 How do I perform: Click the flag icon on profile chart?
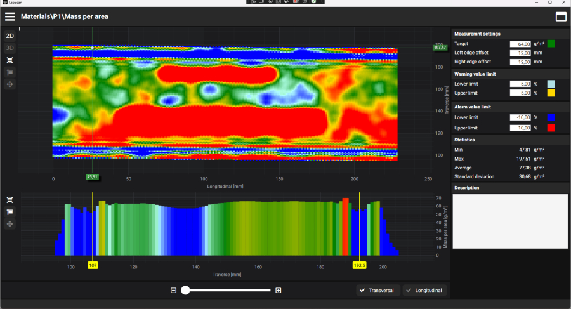(x=10, y=212)
